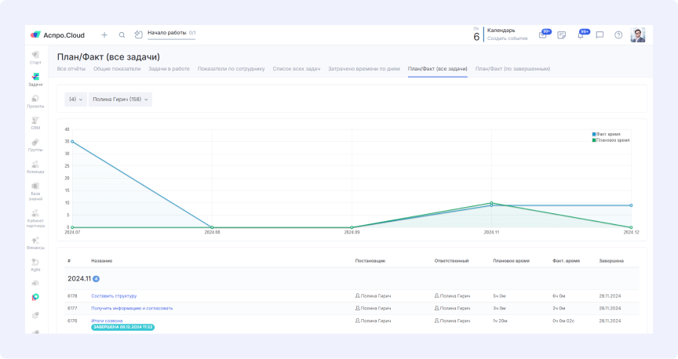Open the Полина Гирич (158) dropdown
Image resolution: width=678 pixels, height=359 pixels.
120,100
